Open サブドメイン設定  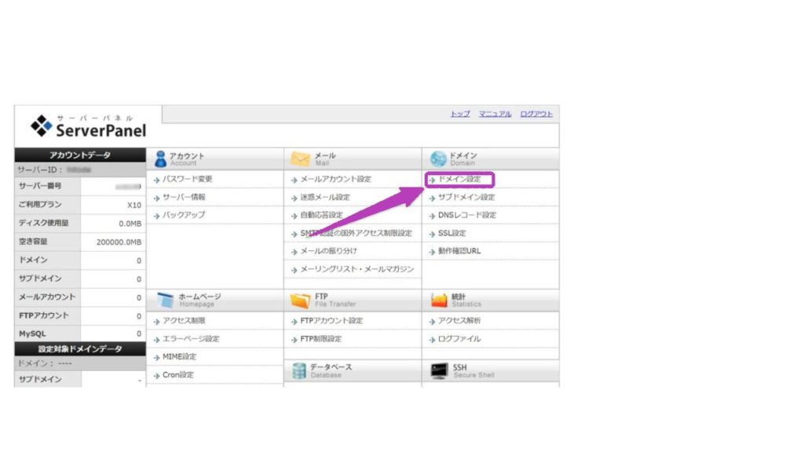(x=466, y=197)
